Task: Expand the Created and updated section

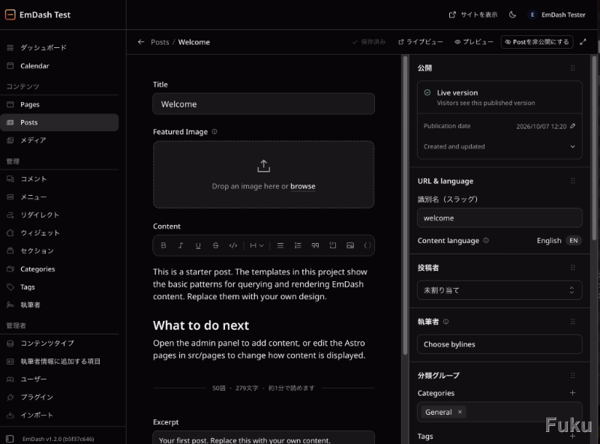Action: [499, 146]
